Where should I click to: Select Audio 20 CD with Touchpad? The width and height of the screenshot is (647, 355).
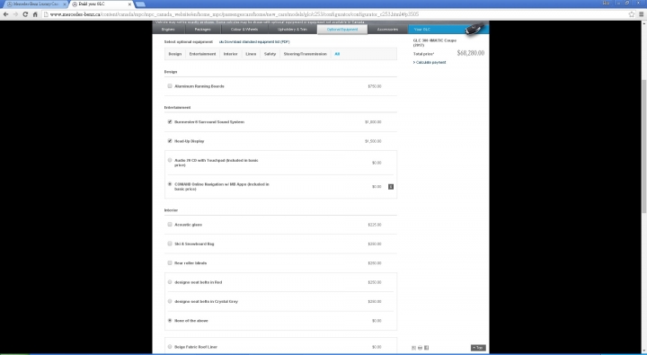(170, 160)
